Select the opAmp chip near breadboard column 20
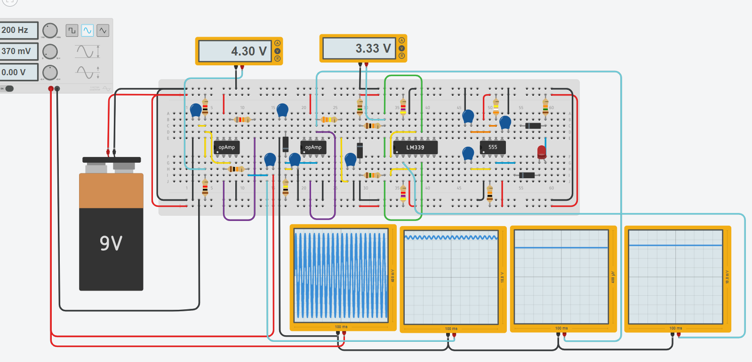 [313, 148]
